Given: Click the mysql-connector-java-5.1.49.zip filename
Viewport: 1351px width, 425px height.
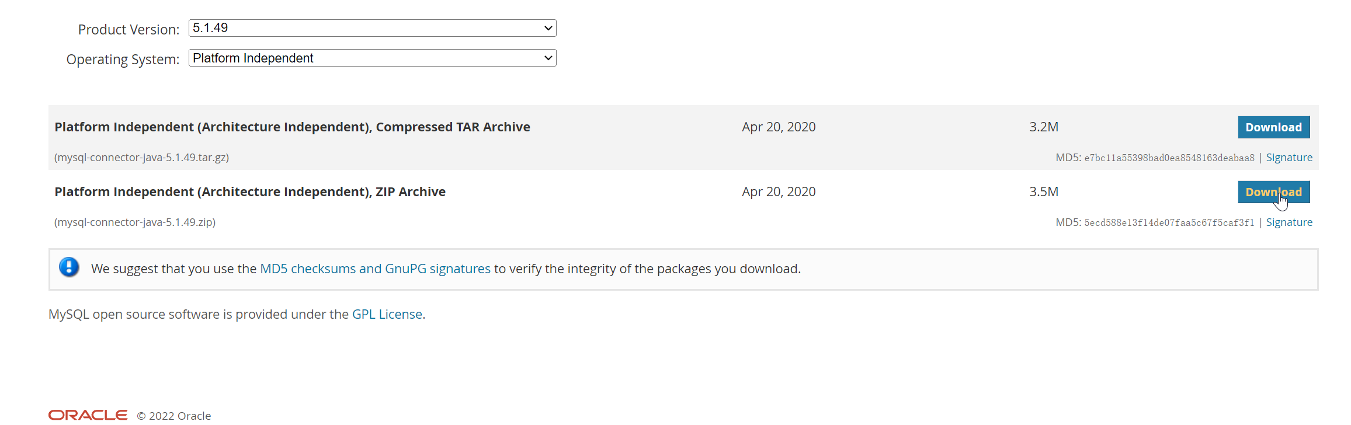Looking at the screenshot, I should [x=135, y=222].
